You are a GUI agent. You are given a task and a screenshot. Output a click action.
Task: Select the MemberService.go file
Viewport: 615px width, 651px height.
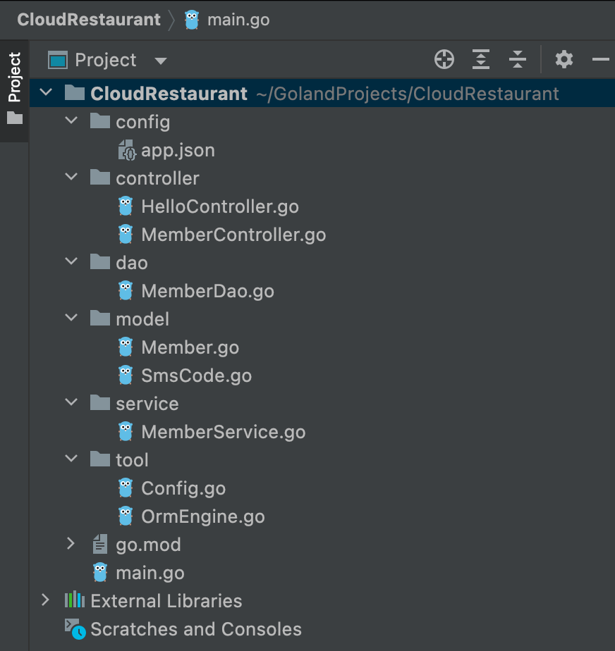(223, 432)
